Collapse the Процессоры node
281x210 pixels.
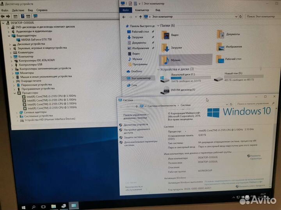click(15, 93)
